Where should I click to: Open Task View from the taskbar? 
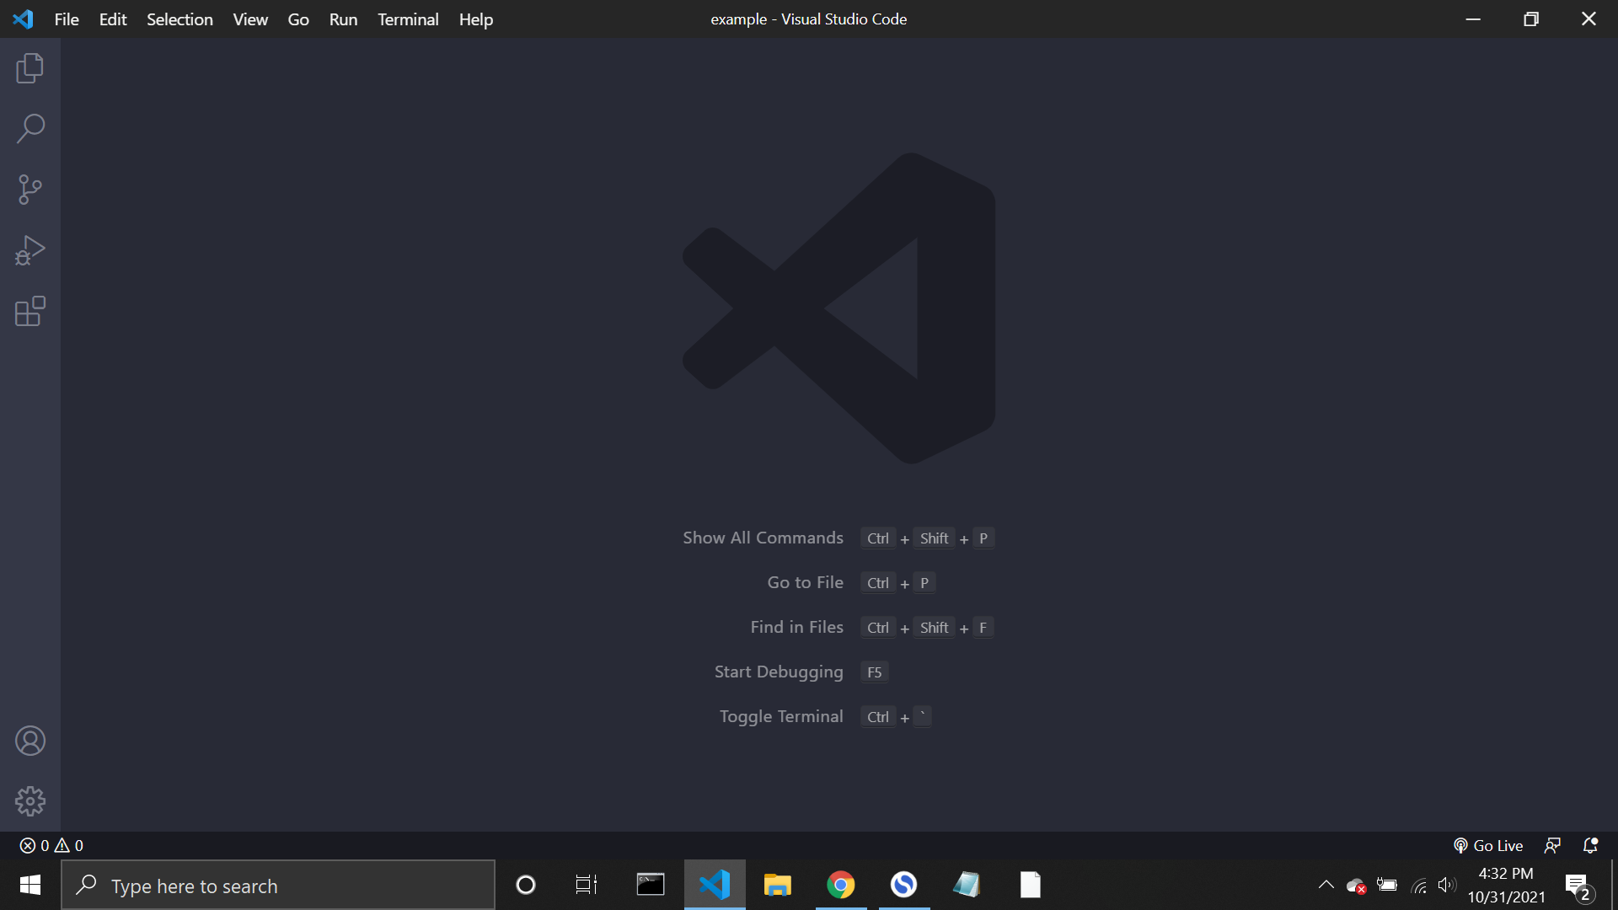click(x=587, y=885)
